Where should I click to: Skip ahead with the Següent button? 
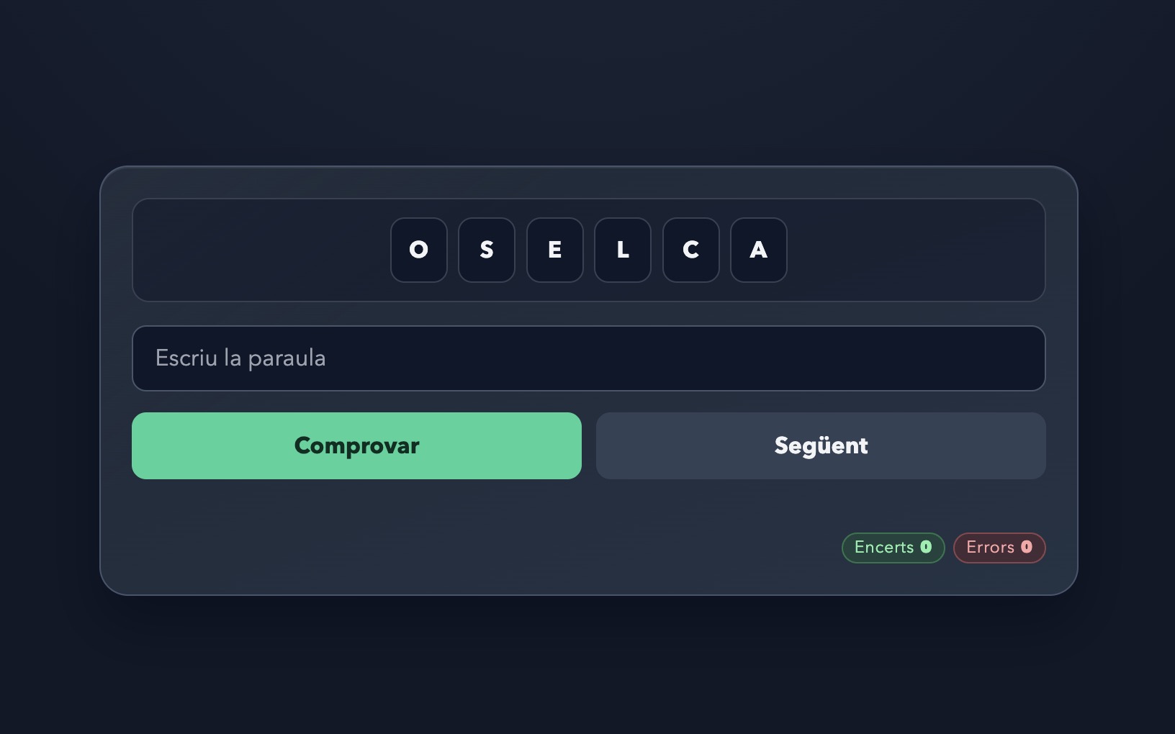(x=821, y=445)
